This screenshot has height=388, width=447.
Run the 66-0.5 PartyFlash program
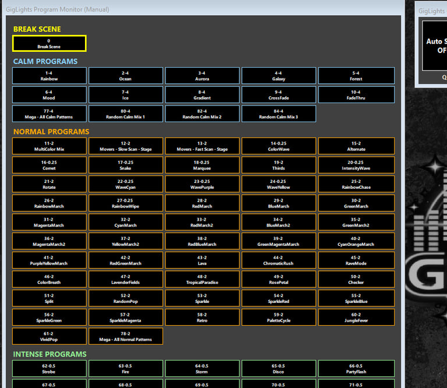356,369
